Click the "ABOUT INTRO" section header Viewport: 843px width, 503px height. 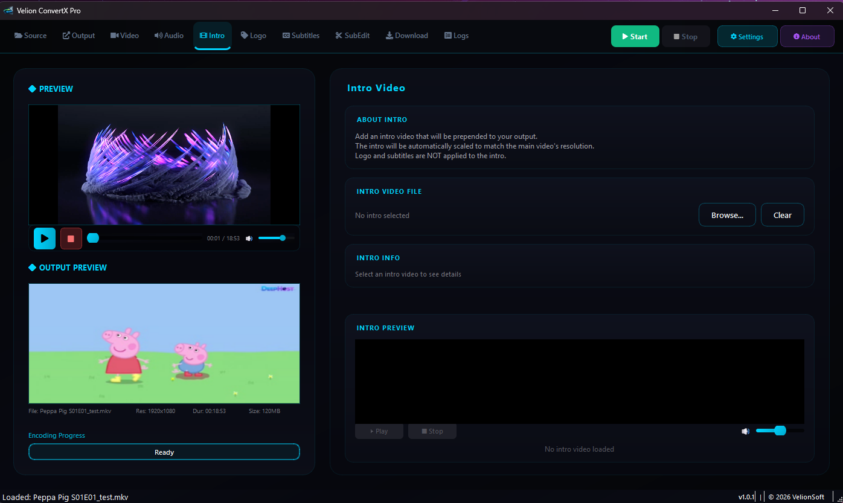(x=382, y=120)
